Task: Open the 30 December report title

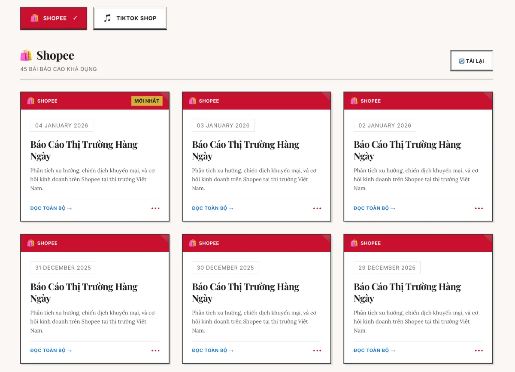Action: coord(245,293)
